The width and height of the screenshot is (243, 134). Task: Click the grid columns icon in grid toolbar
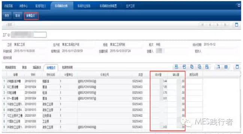[226, 67]
